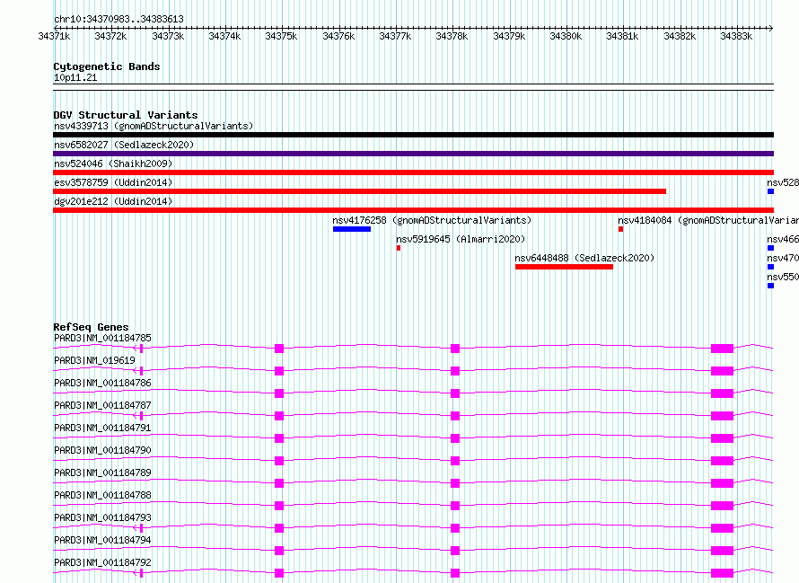Open the nsv4184084 variant label

707,220
